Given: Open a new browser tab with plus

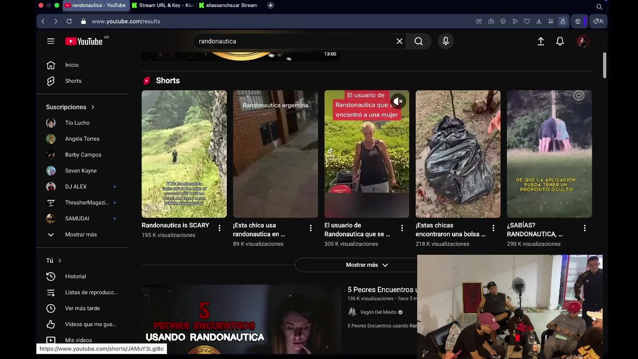Looking at the screenshot, I should click(270, 5).
